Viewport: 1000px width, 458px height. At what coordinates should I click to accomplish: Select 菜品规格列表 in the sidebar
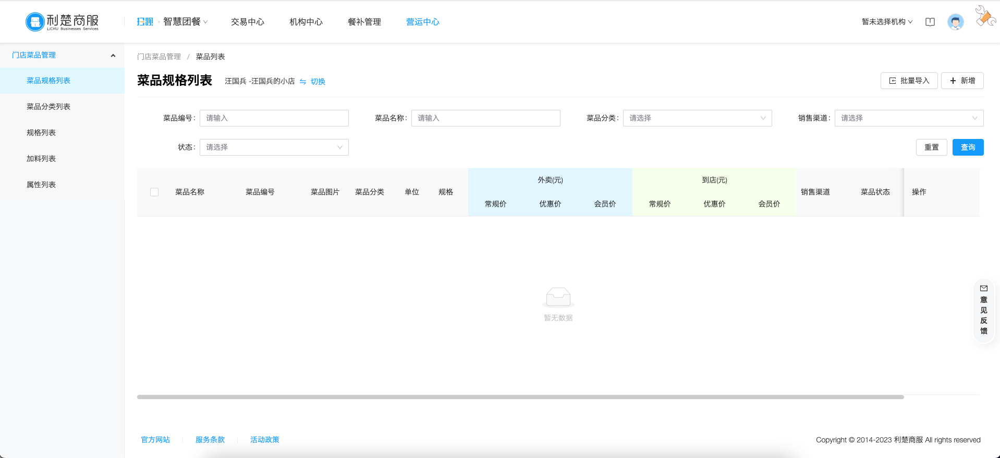pos(62,81)
